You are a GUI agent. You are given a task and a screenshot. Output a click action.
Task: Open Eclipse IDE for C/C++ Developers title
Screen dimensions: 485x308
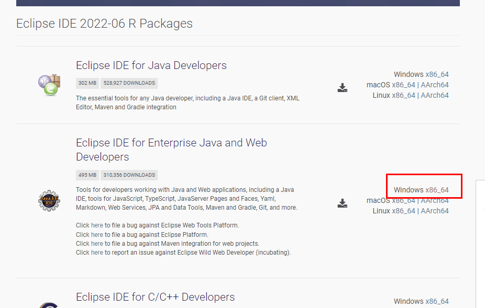155,297
